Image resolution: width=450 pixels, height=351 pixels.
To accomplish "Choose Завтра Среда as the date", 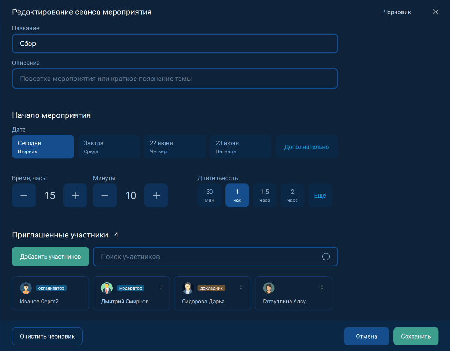I will (109, 147).
